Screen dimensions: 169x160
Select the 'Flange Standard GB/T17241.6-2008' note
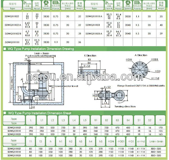click(141, 86)
